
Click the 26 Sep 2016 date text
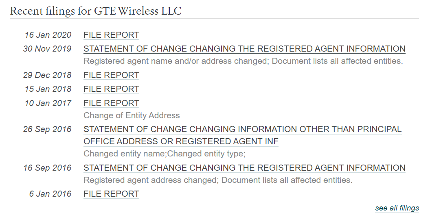point(47,129)
